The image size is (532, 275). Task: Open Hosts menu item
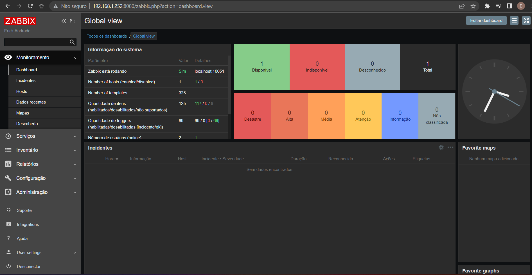tap(45, 91)
